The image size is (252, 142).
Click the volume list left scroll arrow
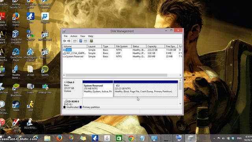[x=64, y=75]
